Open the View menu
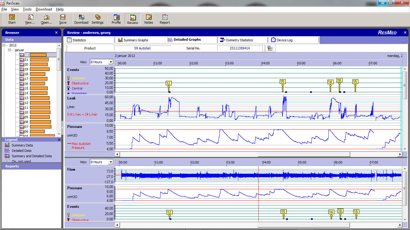 click(x=15, y=9)
